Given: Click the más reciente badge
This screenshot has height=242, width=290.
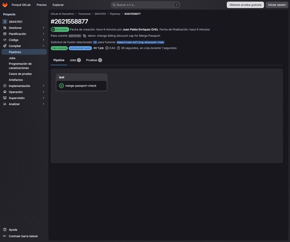Looking at the screenshot, I should pyautogui.click(x=59, y=48).
